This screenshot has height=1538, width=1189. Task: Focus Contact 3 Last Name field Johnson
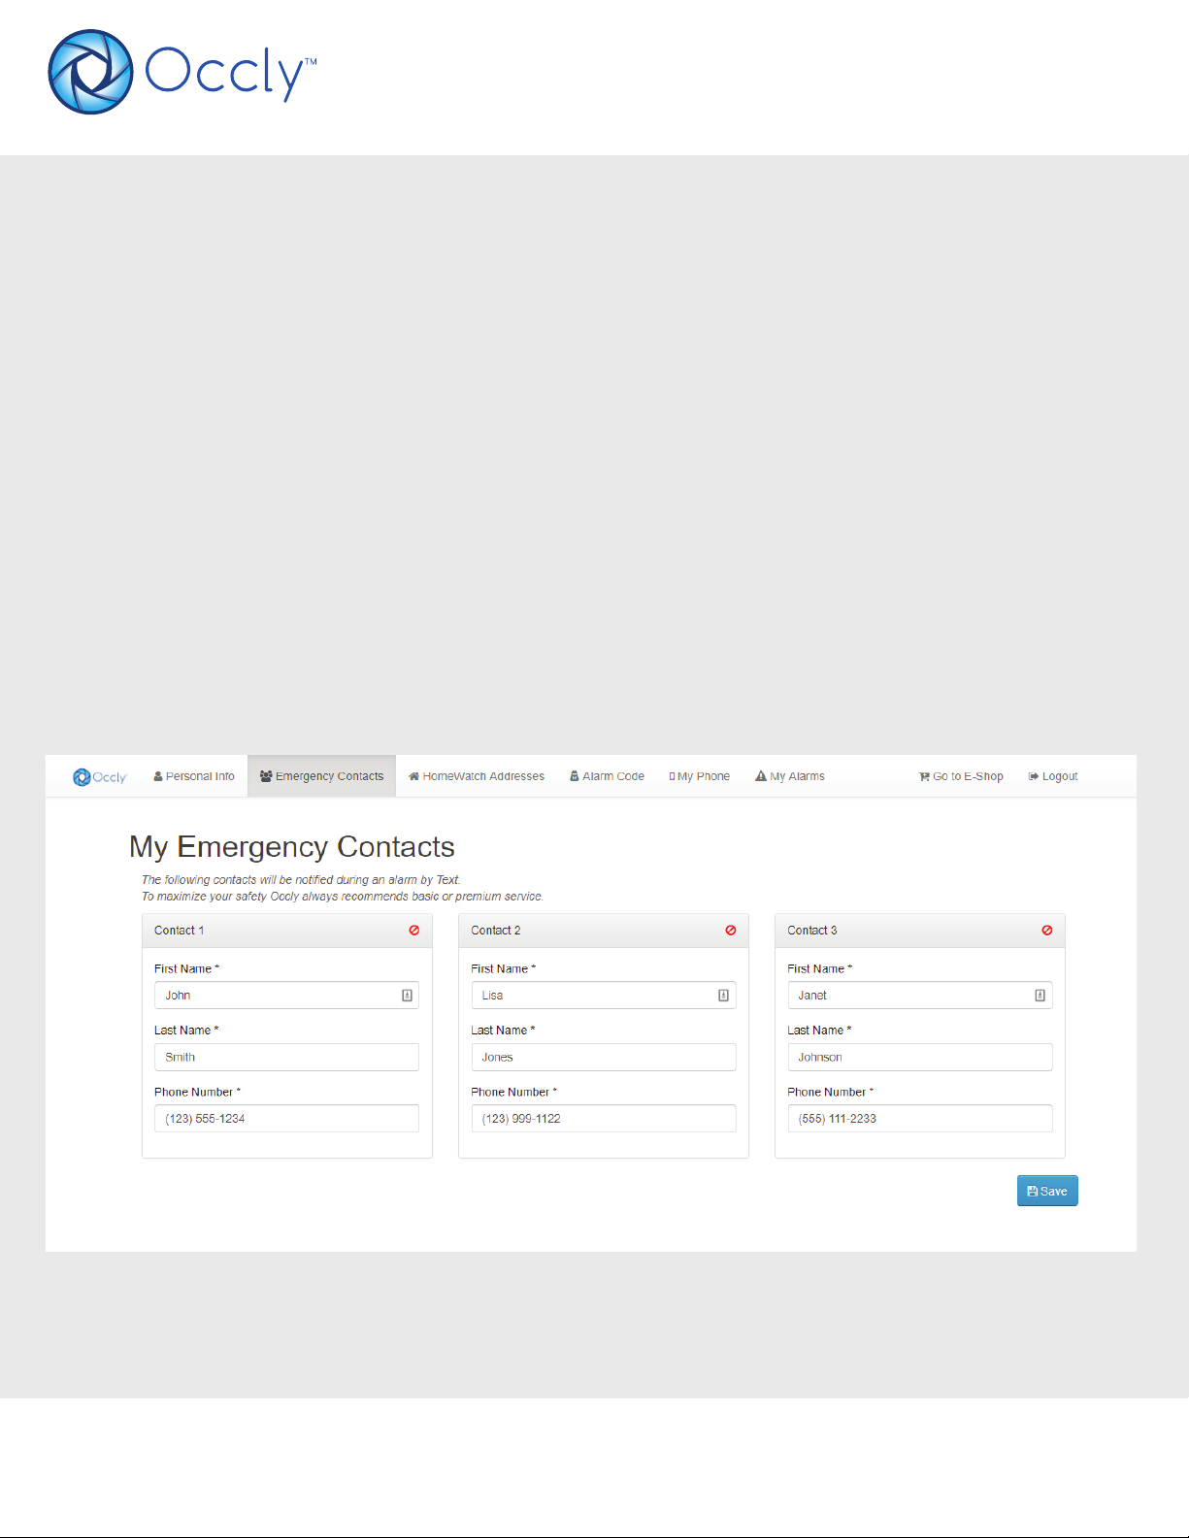pyautogui.click(x=920, y=1057)
